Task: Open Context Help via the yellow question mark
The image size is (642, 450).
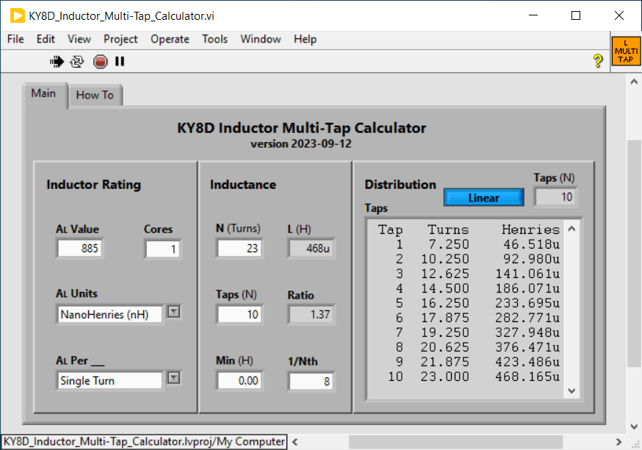Action: (596, 62)
